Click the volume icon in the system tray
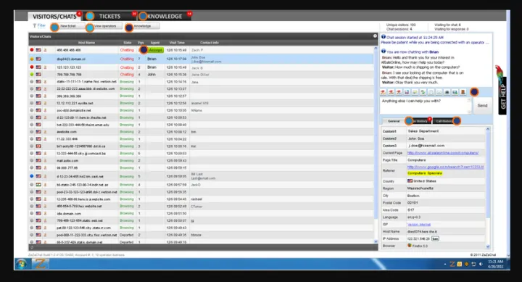 (x=481, y=264)
